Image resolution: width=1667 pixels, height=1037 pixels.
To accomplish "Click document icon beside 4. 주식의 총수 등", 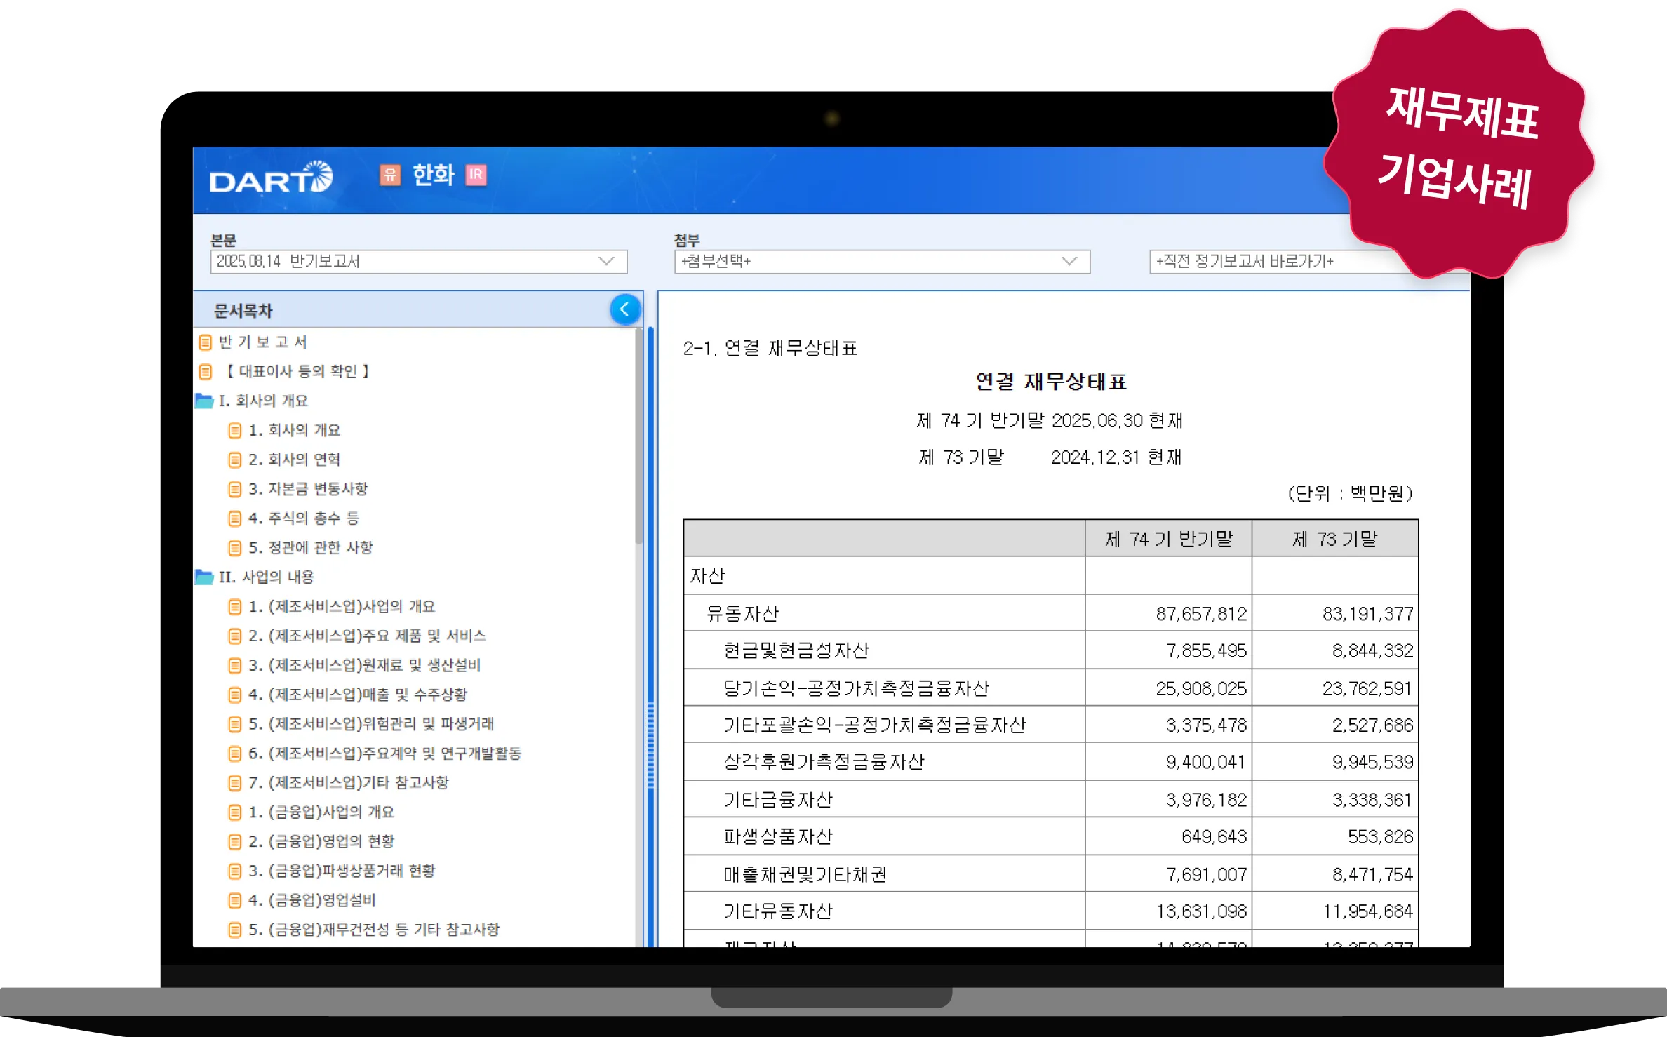I will pos(235,519).
